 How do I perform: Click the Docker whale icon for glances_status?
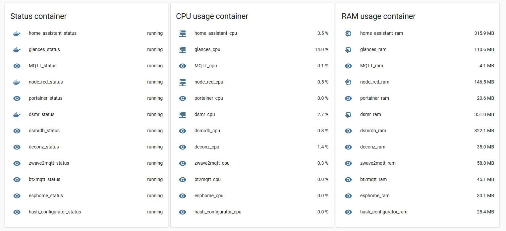pos(17,50)
